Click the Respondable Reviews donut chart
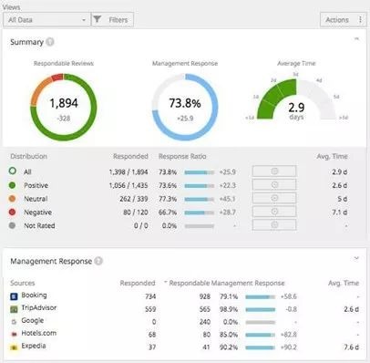The image size is (370, 363). tap(64, 107)
